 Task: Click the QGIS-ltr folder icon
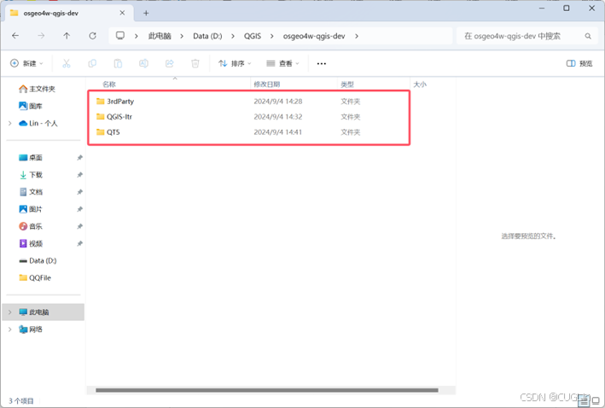[101, 117]
